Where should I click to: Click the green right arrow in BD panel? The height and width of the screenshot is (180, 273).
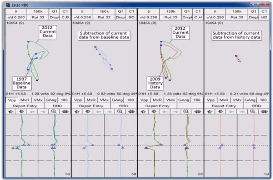click(x=109, y=112)
